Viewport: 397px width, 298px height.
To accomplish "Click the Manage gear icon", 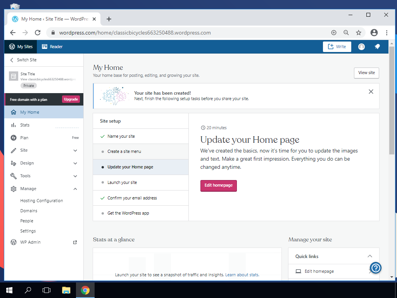I will pos(14,189).
